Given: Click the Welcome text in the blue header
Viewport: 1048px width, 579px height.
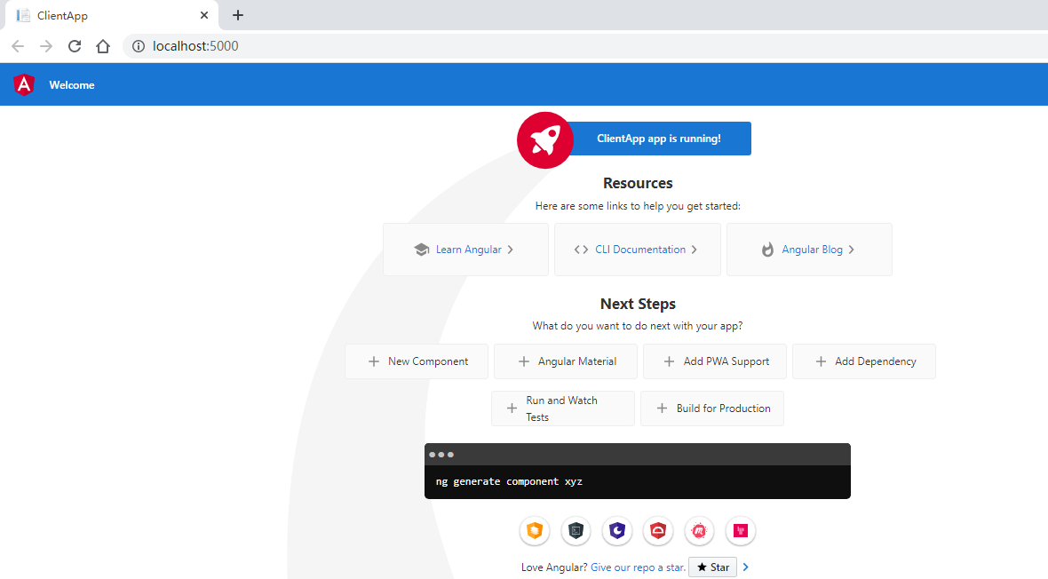Looking at the screenshot, I should pos(72,85).
